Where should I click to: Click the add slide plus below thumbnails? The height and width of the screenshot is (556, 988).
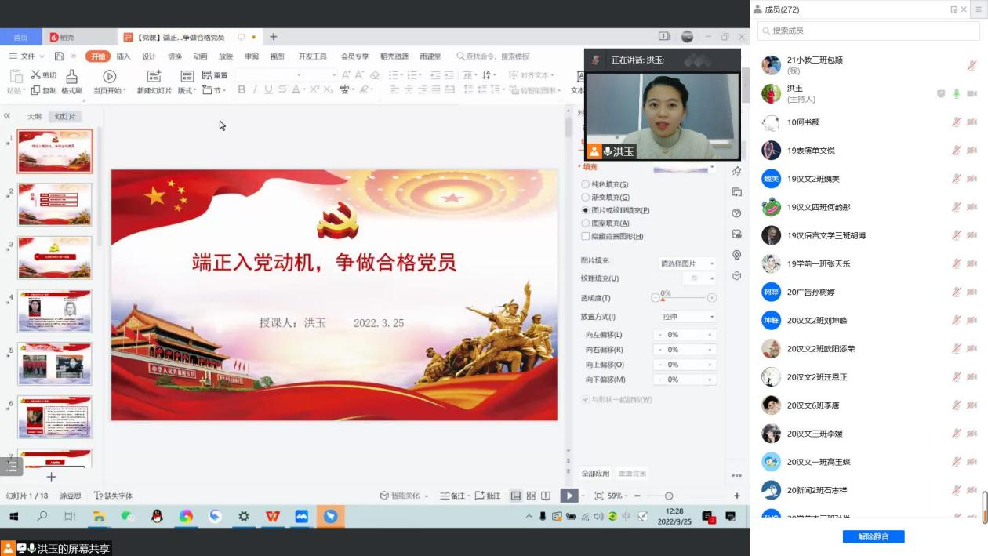(x=51, y=477)
